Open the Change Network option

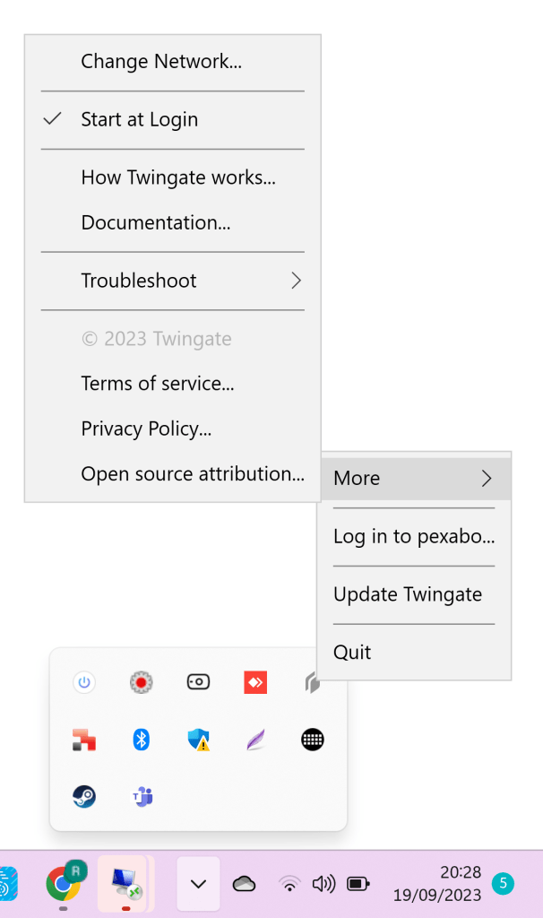(173, 62)
